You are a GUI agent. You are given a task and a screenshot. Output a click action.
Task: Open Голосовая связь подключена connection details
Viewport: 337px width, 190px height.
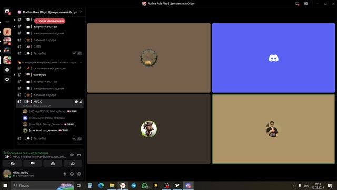(26, 153)
